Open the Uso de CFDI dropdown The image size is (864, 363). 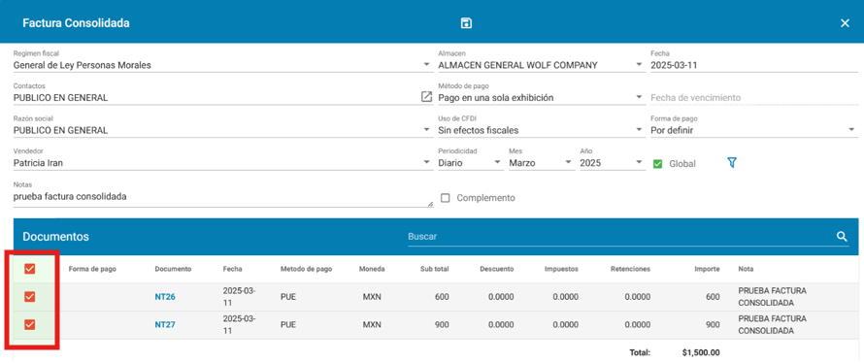click(639, 130)
